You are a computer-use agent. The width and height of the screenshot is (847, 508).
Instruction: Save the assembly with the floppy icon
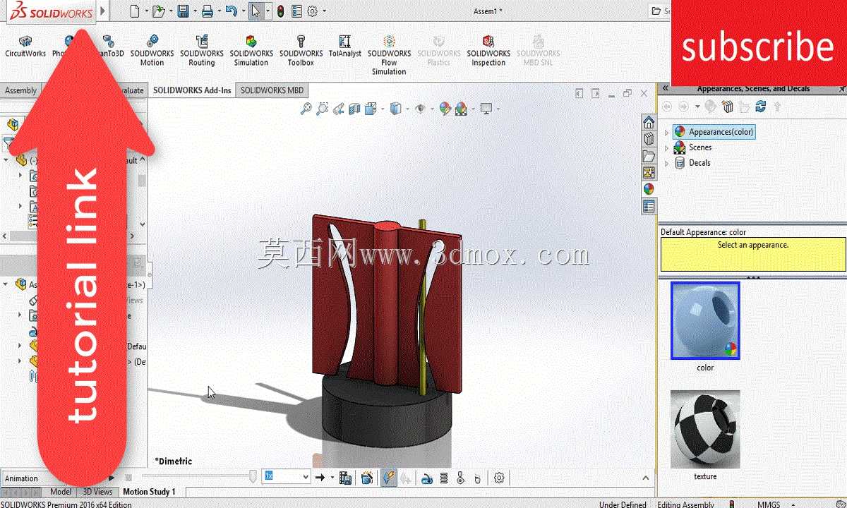183,11
